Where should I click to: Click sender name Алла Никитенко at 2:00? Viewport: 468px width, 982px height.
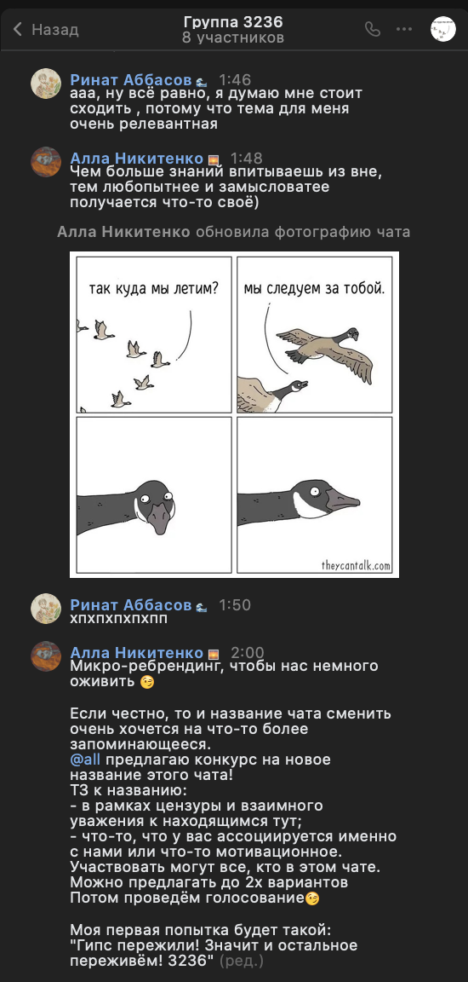click(137, 653)
